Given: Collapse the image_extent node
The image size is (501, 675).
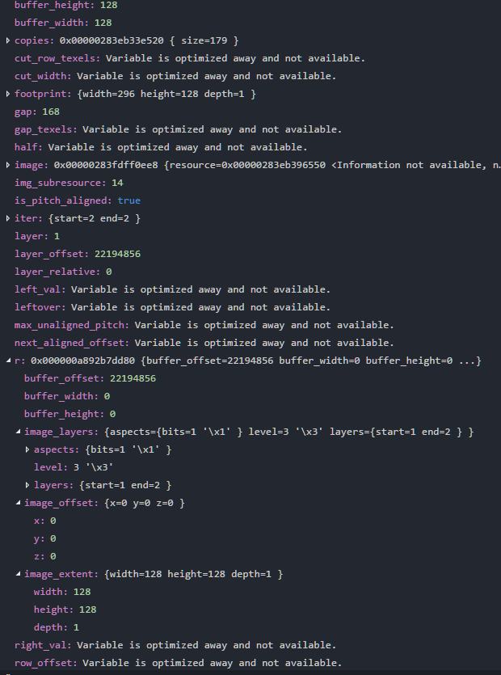Looking at the screenshot, I should click(x=19, y=573).
